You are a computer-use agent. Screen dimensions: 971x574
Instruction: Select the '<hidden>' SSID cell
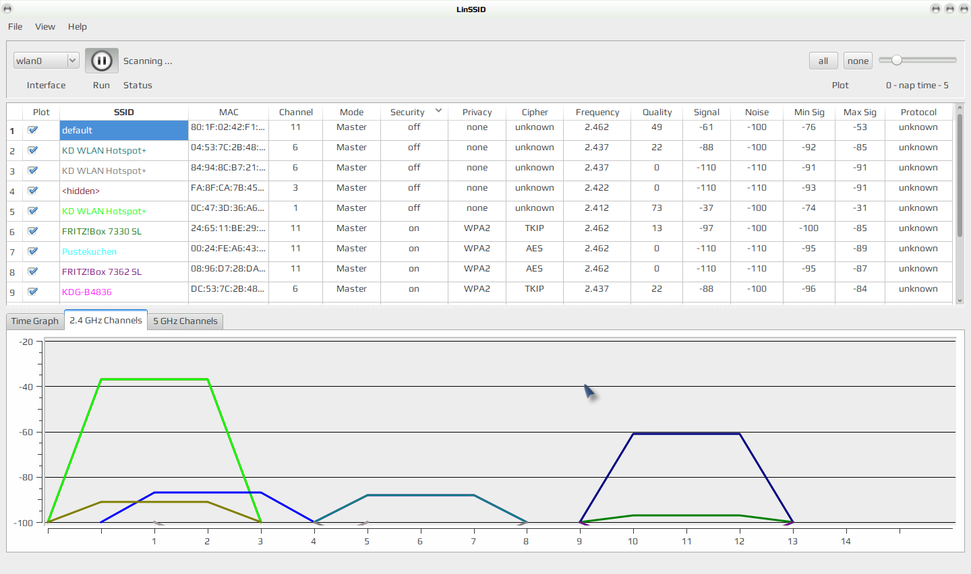[x=124, y=191]
